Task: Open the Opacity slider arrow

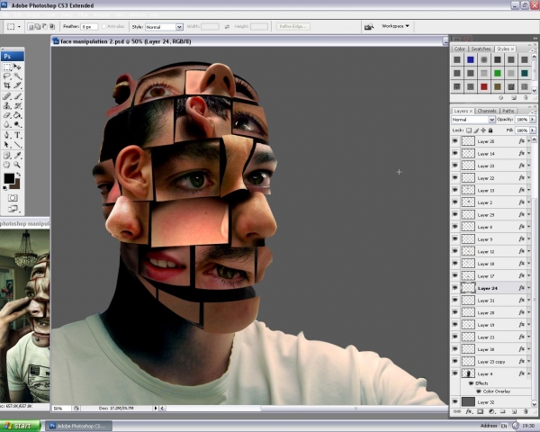Action: coord(533,119)
